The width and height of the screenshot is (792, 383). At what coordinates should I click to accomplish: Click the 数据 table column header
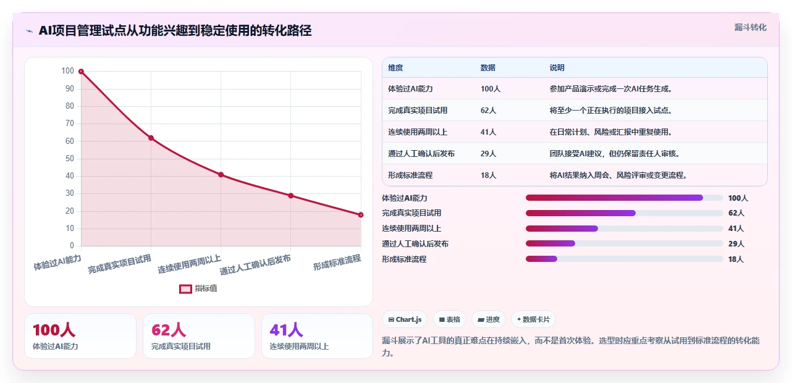(510, 68)
